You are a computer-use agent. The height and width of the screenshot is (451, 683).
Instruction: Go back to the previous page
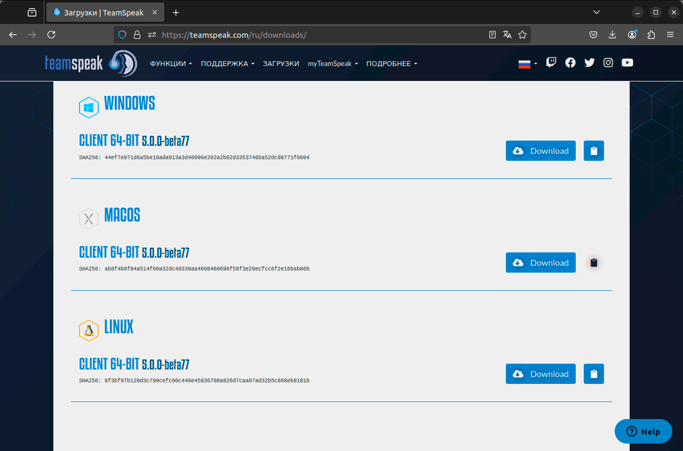13,35
